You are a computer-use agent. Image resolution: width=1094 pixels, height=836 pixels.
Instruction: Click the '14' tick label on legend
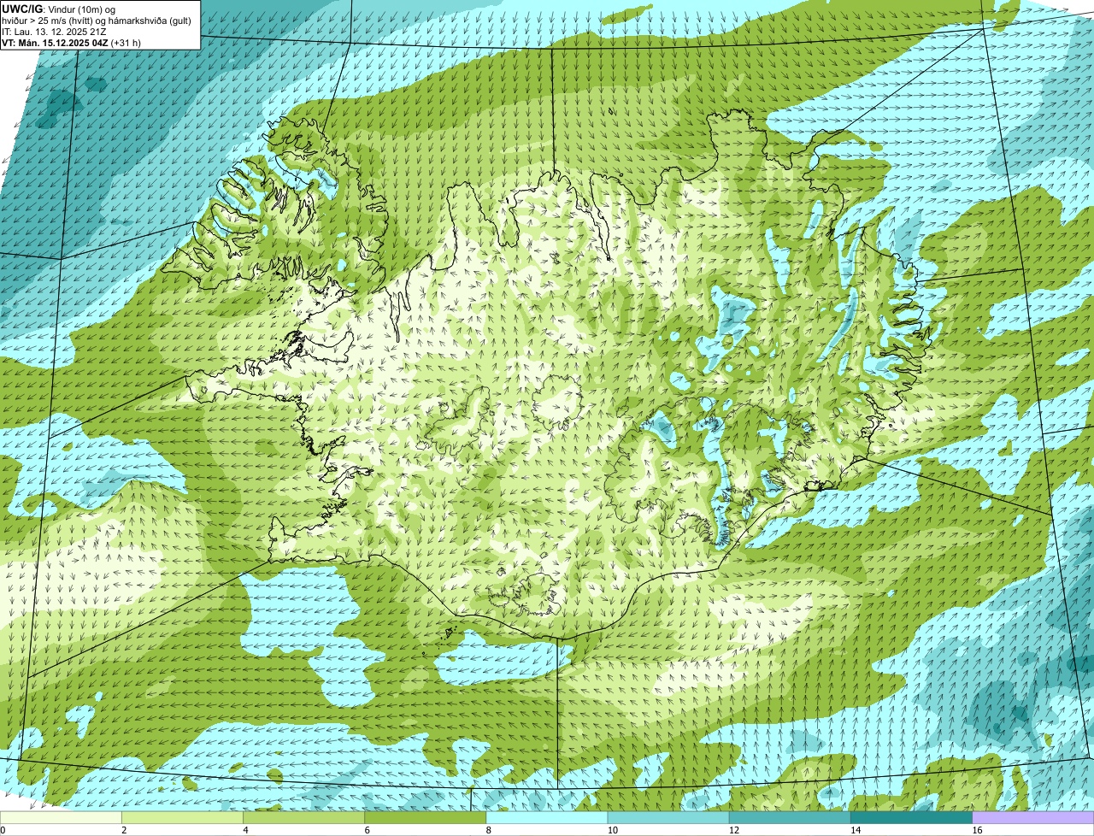(x=855, y=830)
